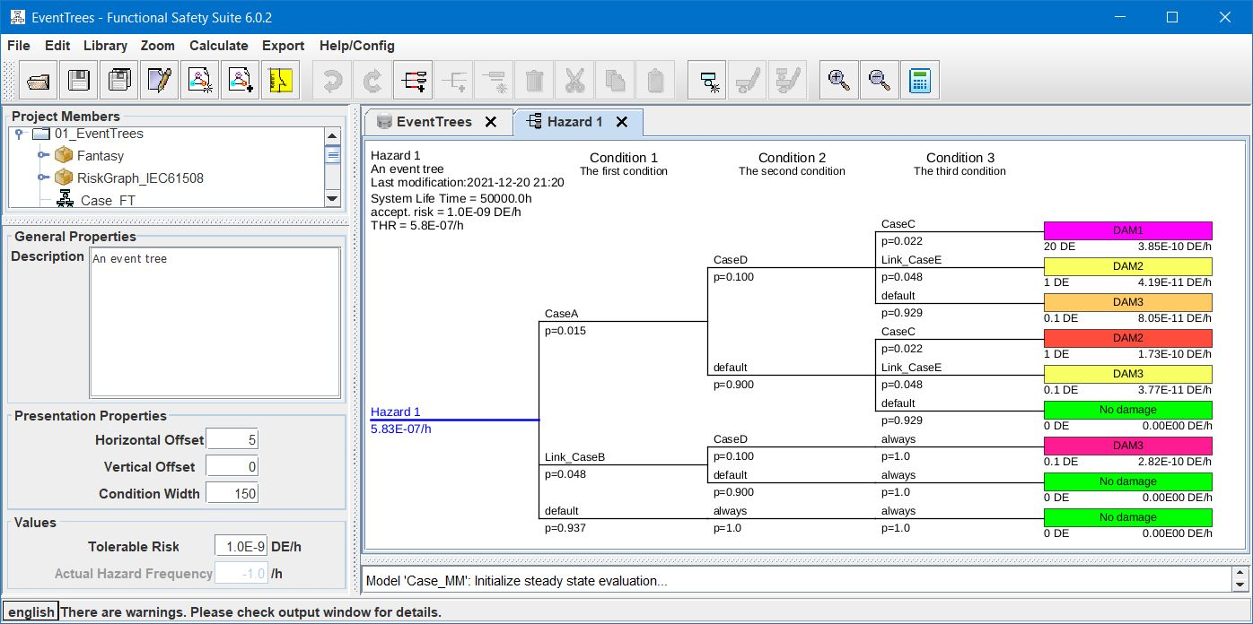Switch to the EventTrees tab
The width and height of the screenshot is (1253, 624).
[x=434, y=122]
